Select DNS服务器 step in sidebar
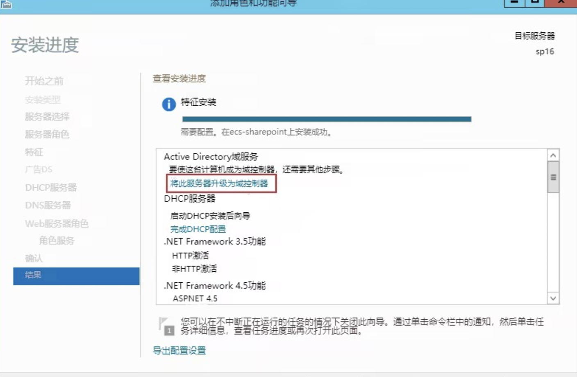 (48, 205)
